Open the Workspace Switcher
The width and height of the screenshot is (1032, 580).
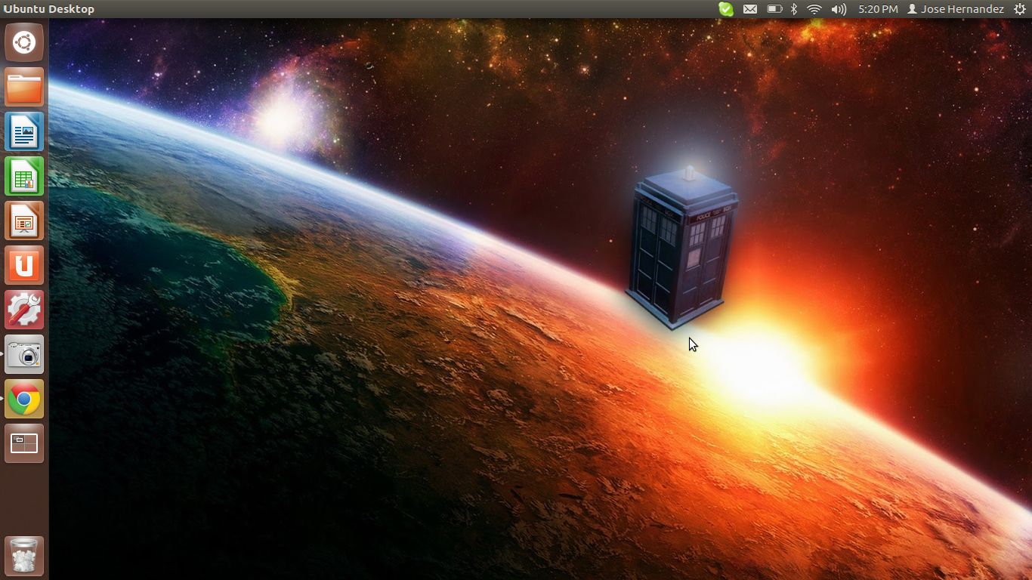point(24,443)
